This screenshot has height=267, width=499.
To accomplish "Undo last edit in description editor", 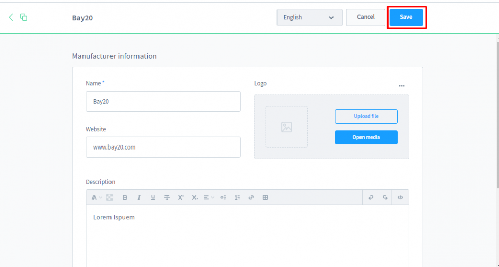I will 371,197.
